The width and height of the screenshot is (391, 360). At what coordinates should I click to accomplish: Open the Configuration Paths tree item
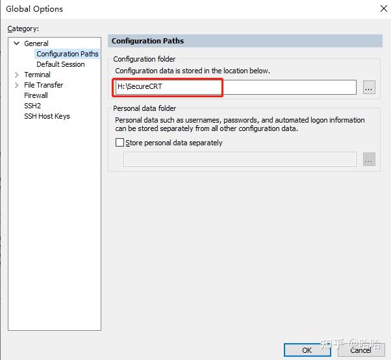67,54
